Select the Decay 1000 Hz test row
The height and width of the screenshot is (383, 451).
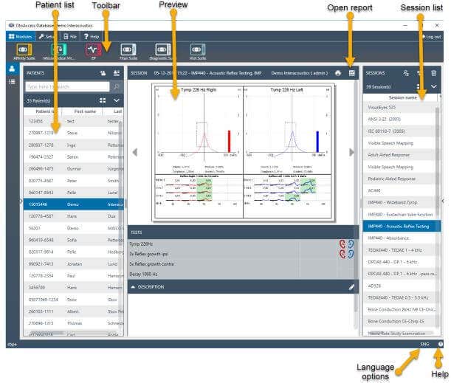[241, 274]
